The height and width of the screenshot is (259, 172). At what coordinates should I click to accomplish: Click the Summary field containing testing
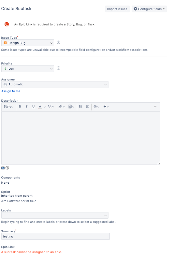point(55,237)
